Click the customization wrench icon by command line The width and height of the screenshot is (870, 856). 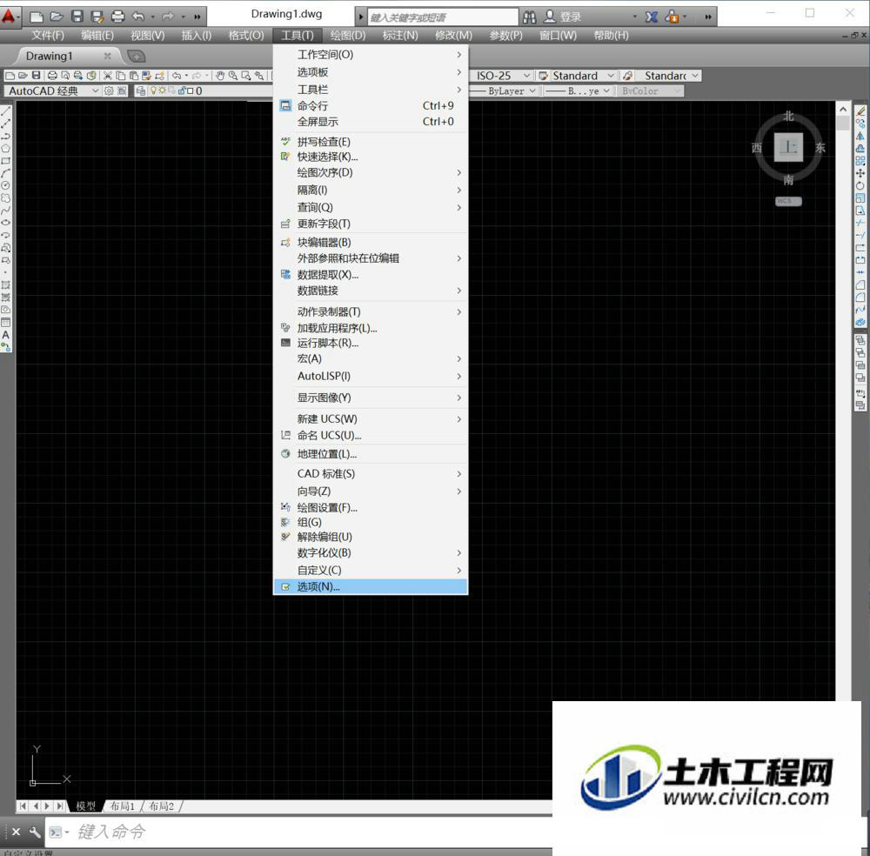tap(35, 831)
